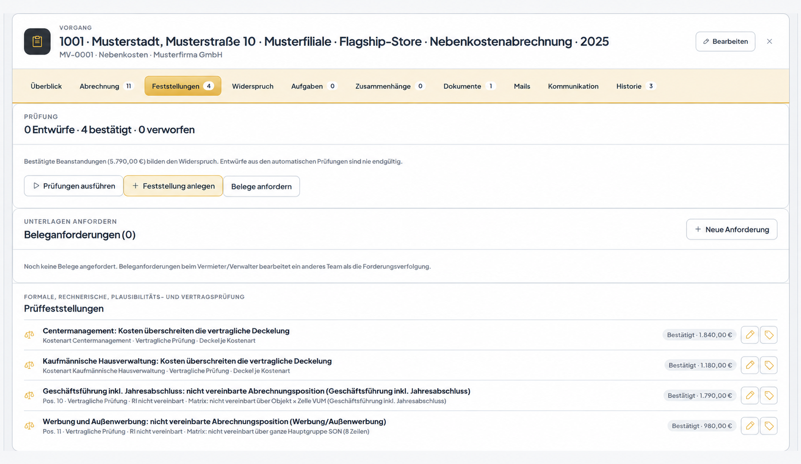Open the Kommunikation tab
The height and width of the screenshot is (464, 801).
coord(573,86)
